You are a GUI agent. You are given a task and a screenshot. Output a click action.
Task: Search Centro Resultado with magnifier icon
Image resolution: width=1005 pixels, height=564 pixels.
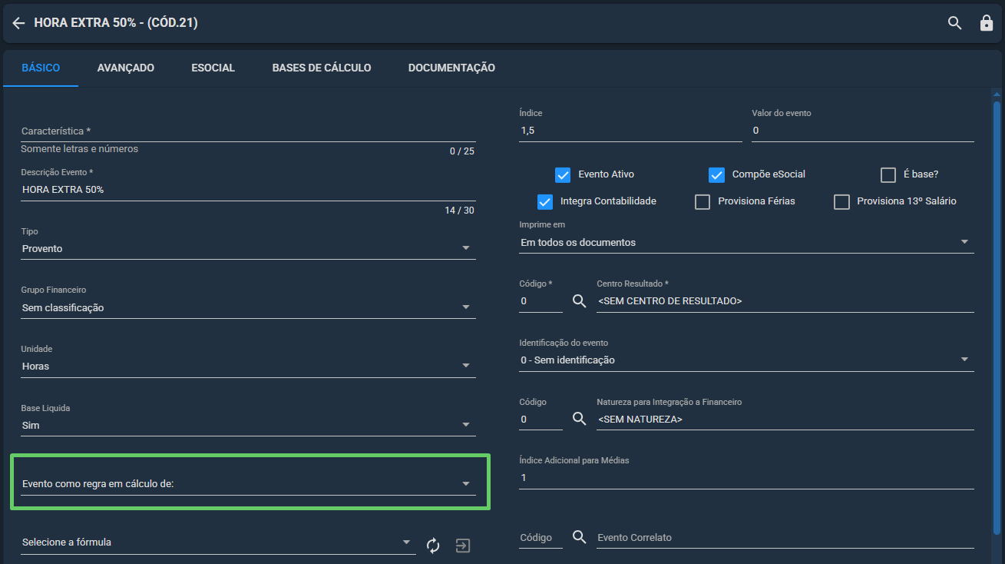point(580,301)
